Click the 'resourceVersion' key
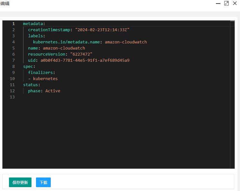This screenshot has height=191, width=240. click(47, 54)
